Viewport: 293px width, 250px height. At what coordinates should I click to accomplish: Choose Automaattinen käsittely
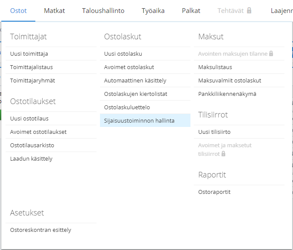135,80
